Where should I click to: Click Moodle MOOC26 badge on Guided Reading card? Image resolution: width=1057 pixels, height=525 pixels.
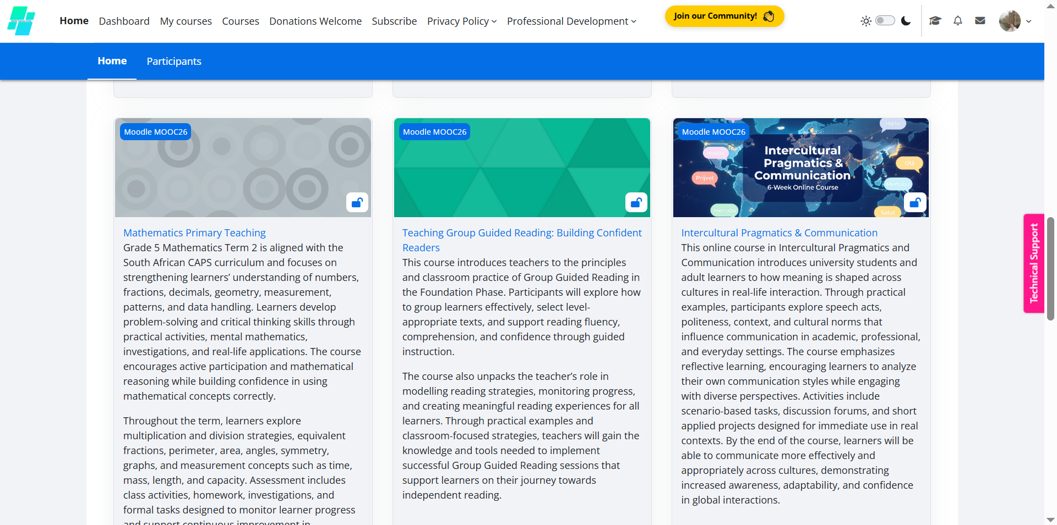[435, 132]
